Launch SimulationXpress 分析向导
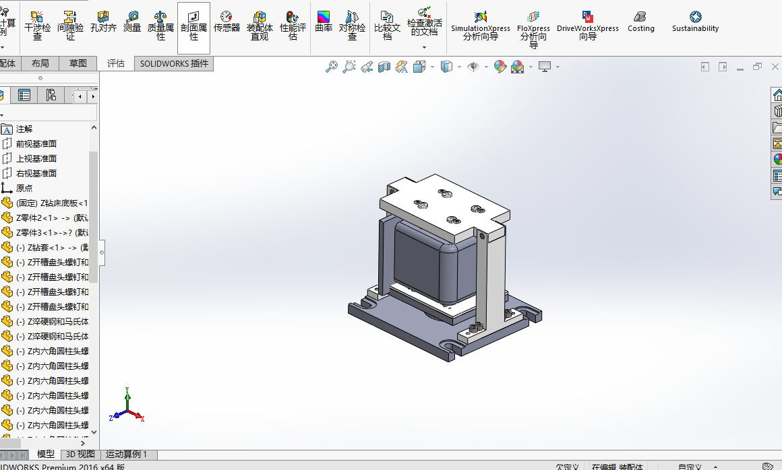This screenshot has width=782, height=470. pyautogui.click(x=480, y=26)
